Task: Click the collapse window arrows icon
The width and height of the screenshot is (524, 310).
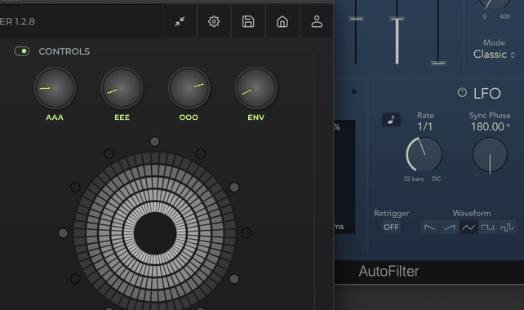Action: (180, 22)
